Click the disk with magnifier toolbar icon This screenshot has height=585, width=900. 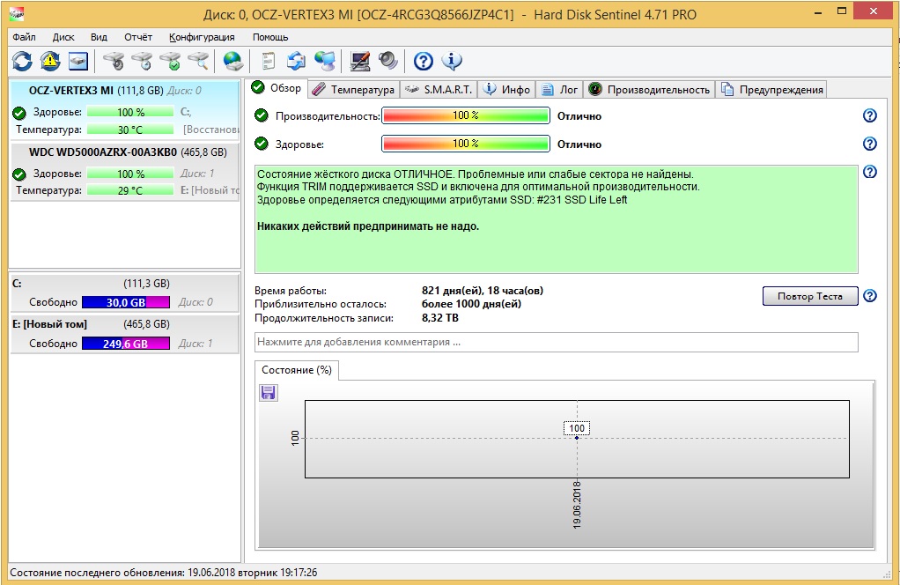(x=198, y=61)
